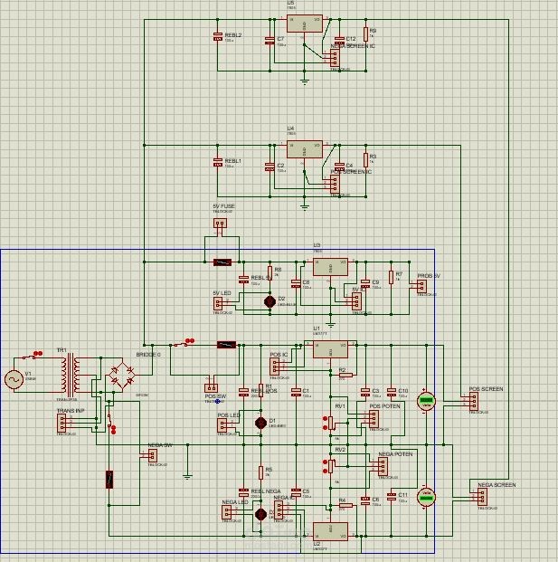Toggle the switch left of POS fuse
Viewport: 558px width, 562px height.
pos(183,343)
